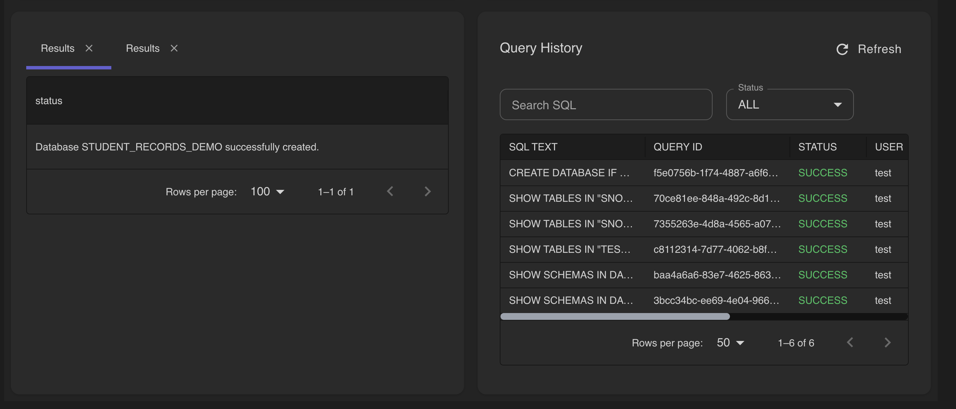Click query ID f5e0756b-1f74-4887-a6f6
956x409 pixels.
pyautogui.click(x=716, y=173)
